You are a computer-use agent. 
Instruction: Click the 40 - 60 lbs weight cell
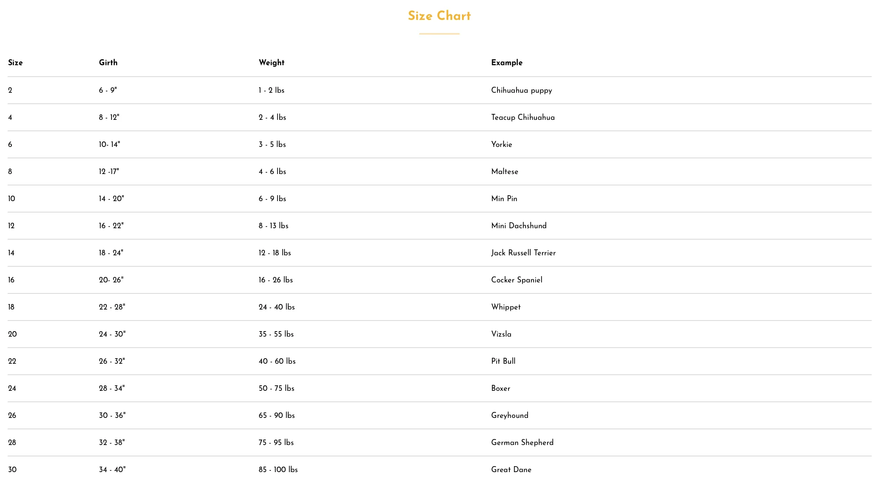point(277,361)
